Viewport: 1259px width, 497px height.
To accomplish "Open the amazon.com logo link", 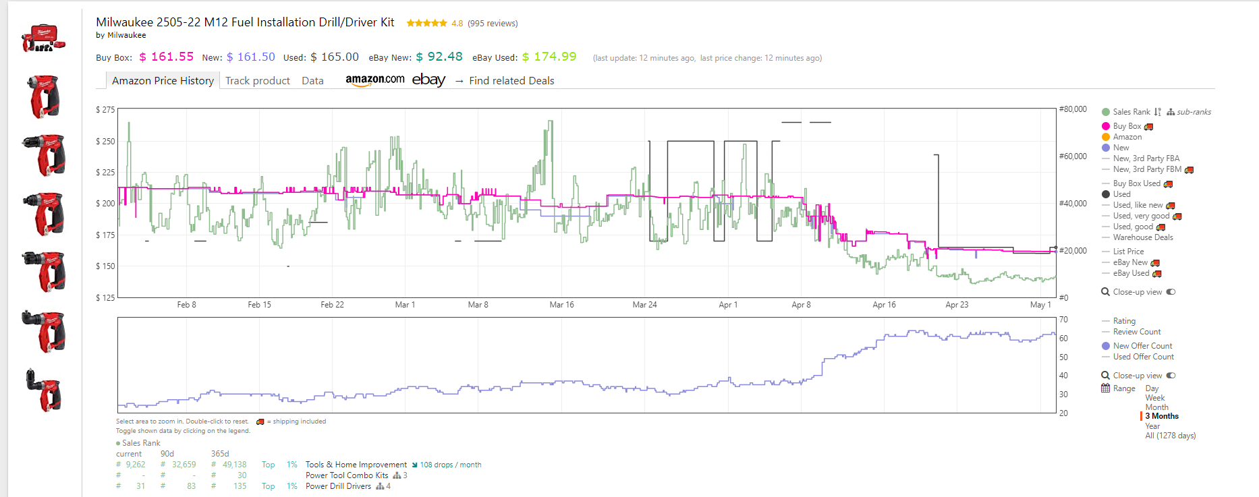I will pos(375,80).
